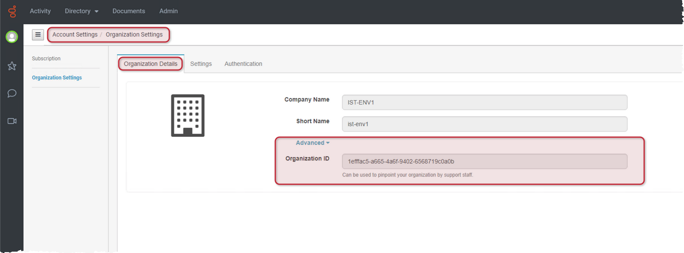This screenshot has height=253, width=684.
Task: Expand the Directory dropdown menu
Action: click(81, 11)
